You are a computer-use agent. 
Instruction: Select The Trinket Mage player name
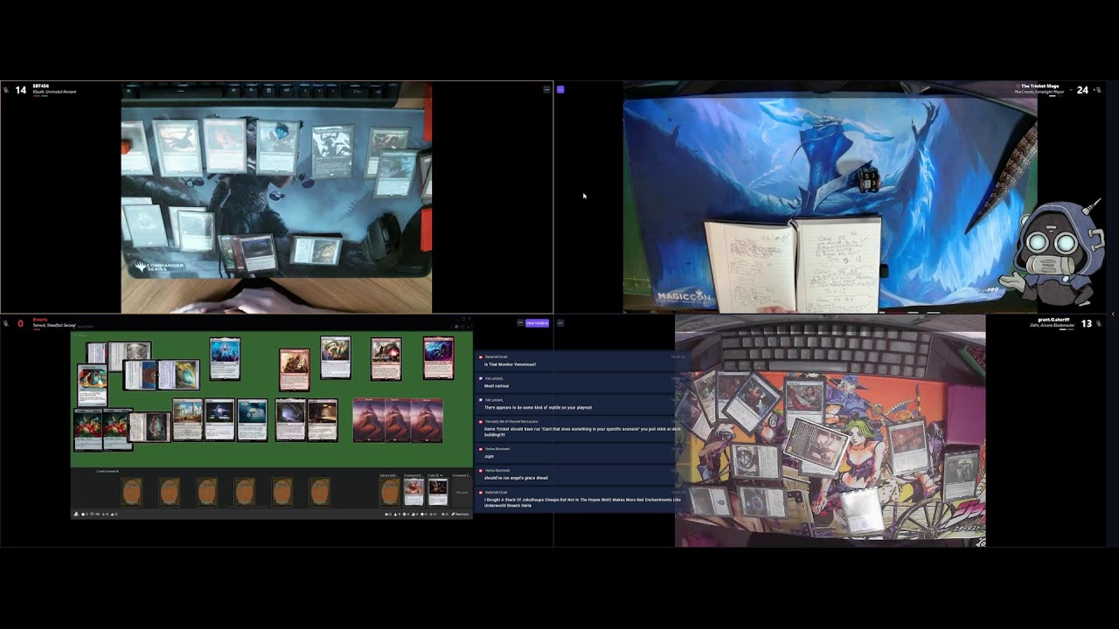pyautogui.click(x=1039, y=86)
